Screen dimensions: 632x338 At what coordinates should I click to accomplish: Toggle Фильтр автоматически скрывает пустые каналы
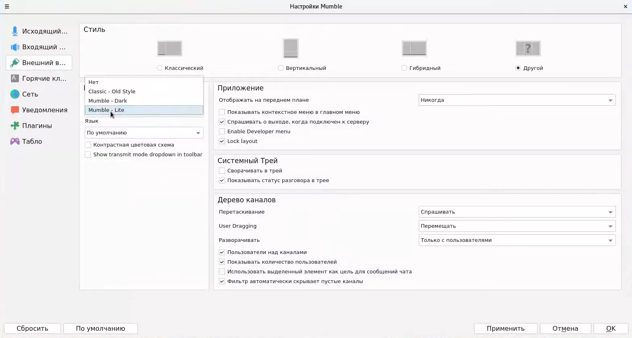point(222,281)
